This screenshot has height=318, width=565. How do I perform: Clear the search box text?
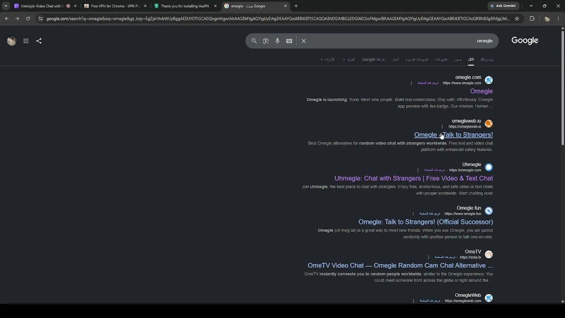point(304,41)
